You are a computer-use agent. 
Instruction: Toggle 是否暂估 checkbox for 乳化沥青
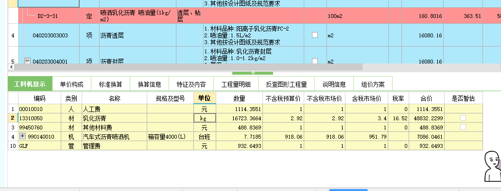[463, 118]
